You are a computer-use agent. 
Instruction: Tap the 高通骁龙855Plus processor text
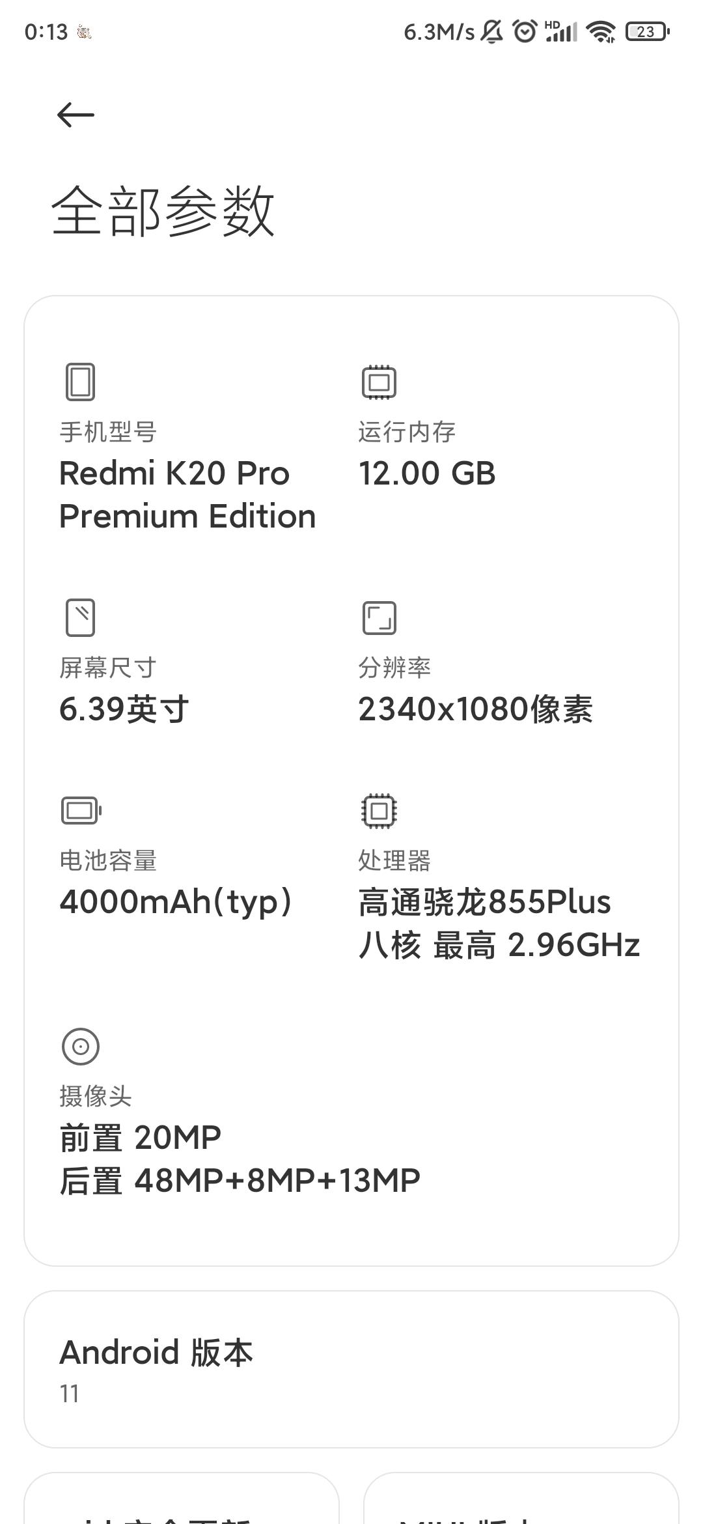[x=485, y=902]
